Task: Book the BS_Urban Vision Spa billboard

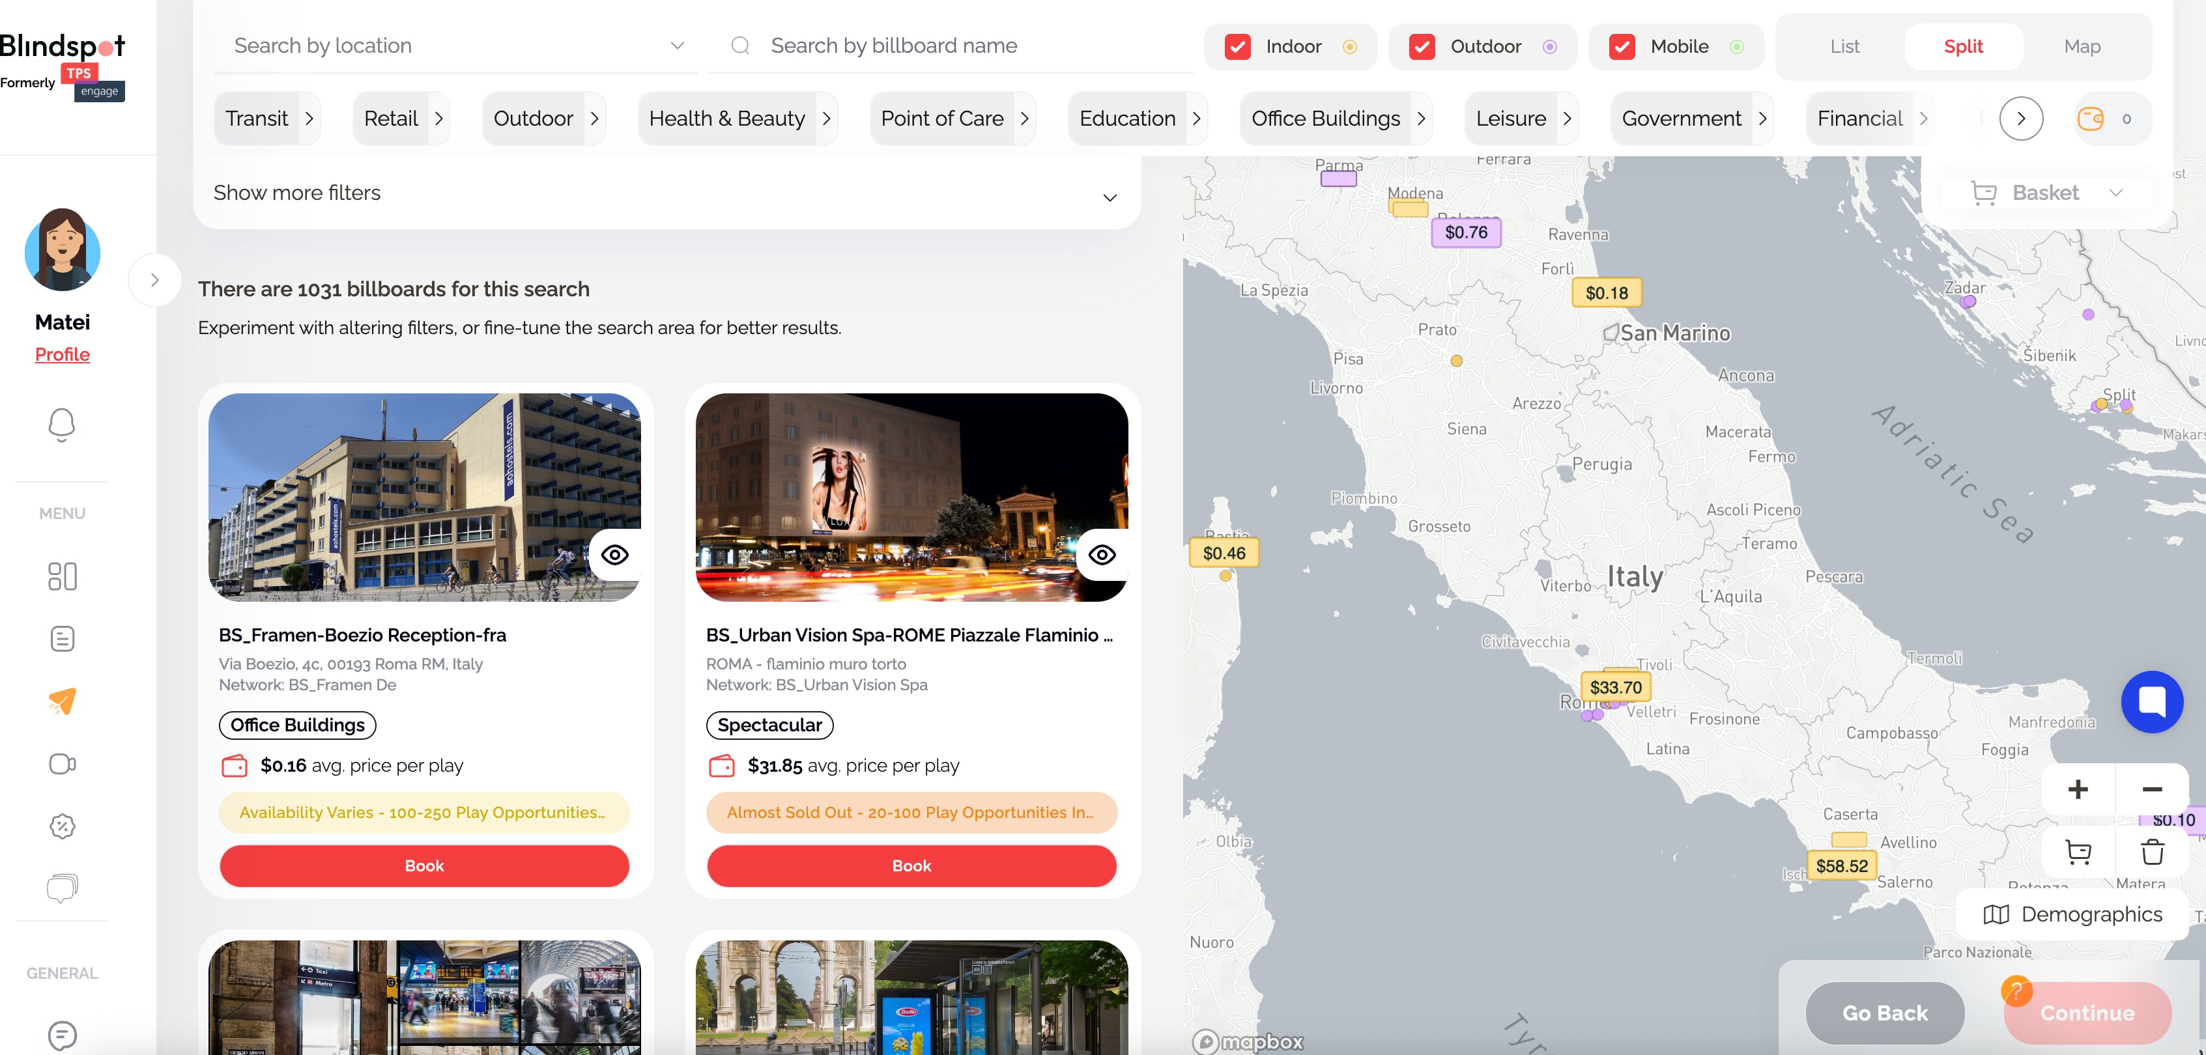Action: pos(911,865)
